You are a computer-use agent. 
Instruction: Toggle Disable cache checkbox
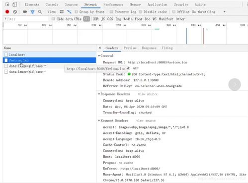[x=141, y=12]
